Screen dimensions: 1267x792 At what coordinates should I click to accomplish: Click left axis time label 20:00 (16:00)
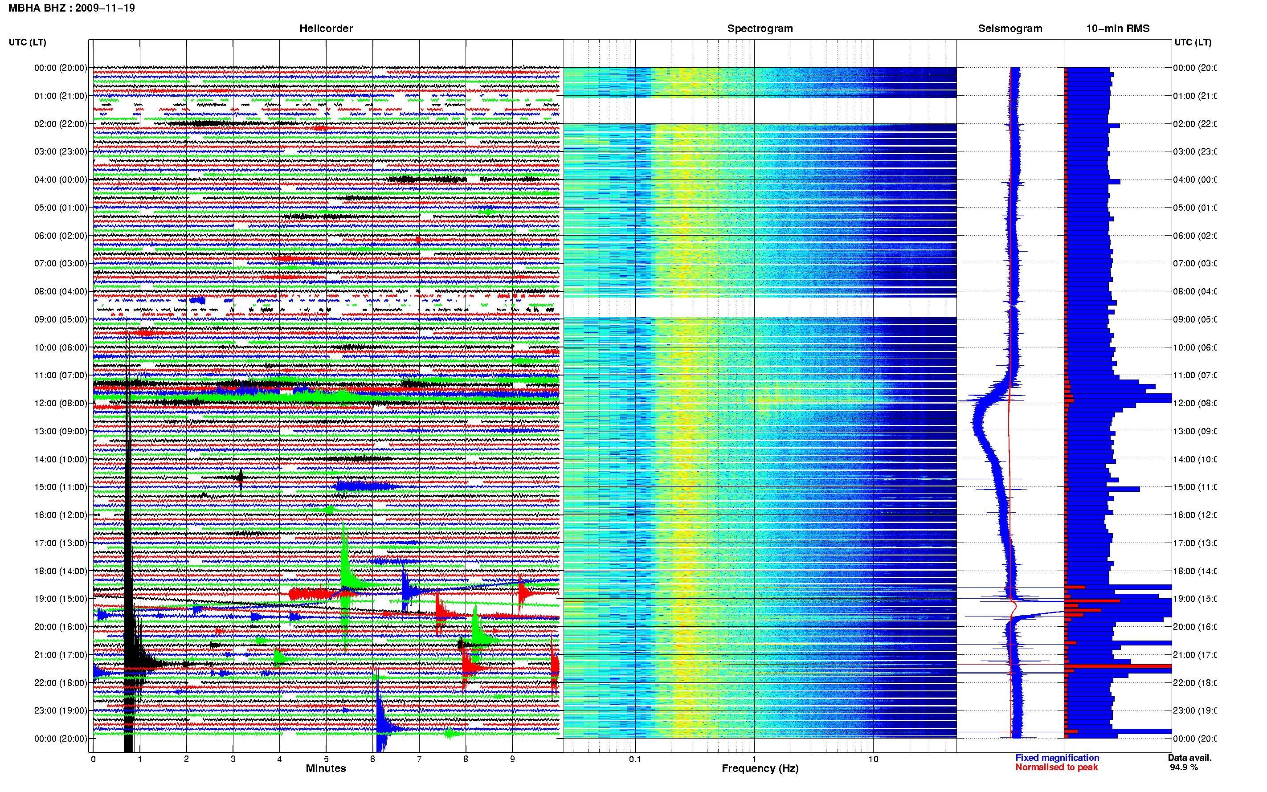61,626
